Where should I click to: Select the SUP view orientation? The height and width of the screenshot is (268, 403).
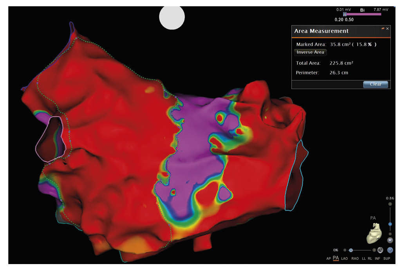(x=387, y=259)
